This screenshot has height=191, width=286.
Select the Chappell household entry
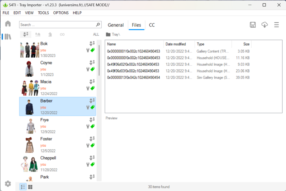pos(57,164)
